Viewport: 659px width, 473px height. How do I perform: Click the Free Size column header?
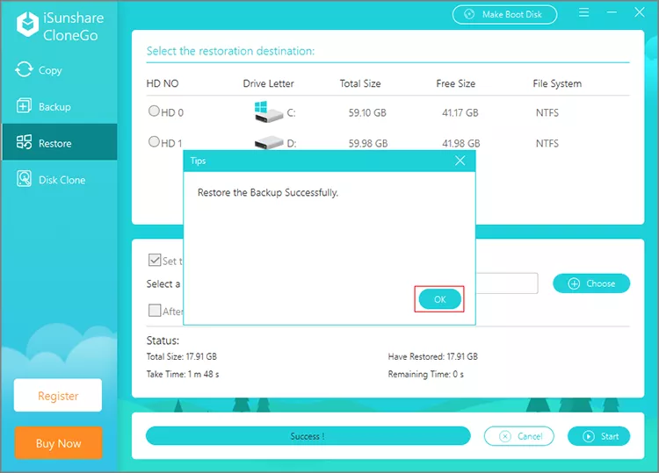click(455, 83)
